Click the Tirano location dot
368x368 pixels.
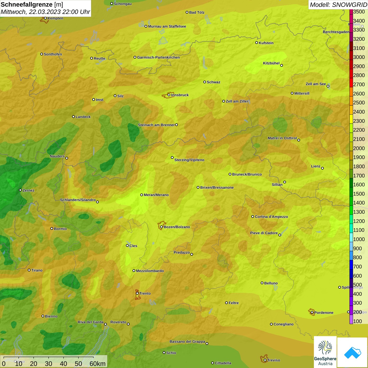[x=29, y=270]
